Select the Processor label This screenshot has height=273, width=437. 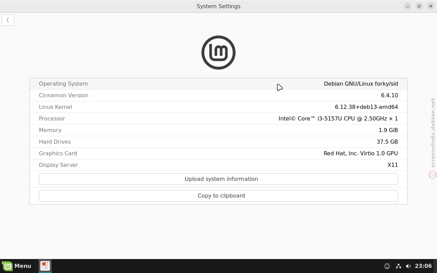tap(52, 119)
